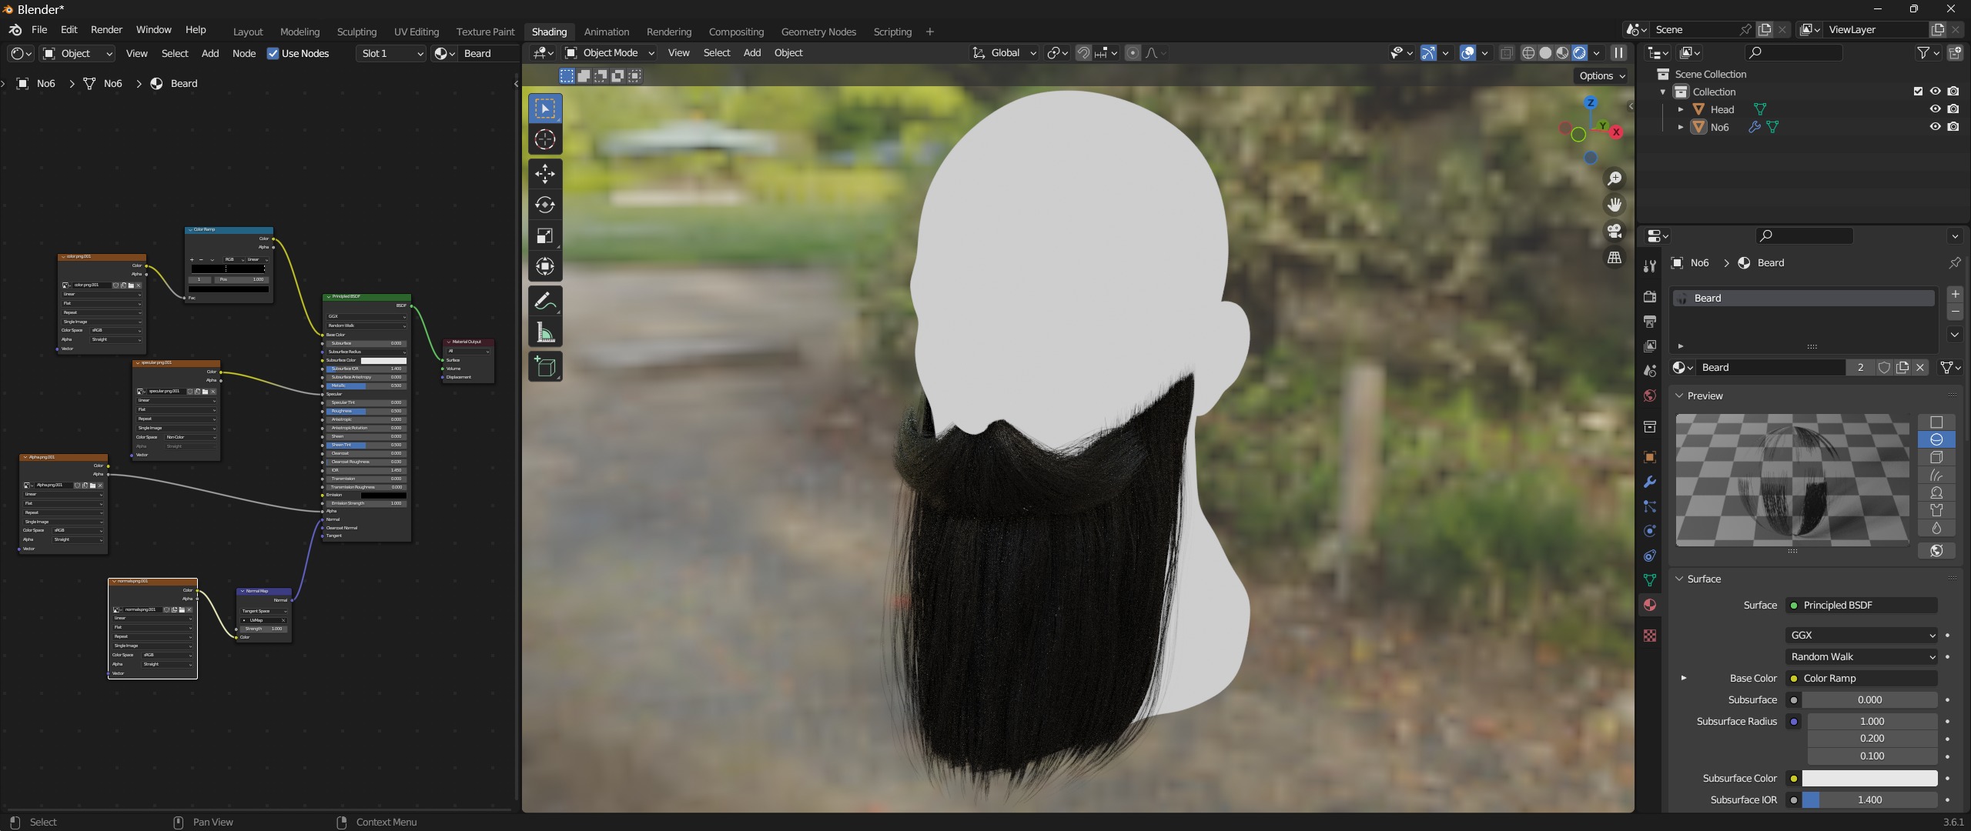Open the World properties tab
Viewport: 1971px width, 831px height.
pos(1650,395)
